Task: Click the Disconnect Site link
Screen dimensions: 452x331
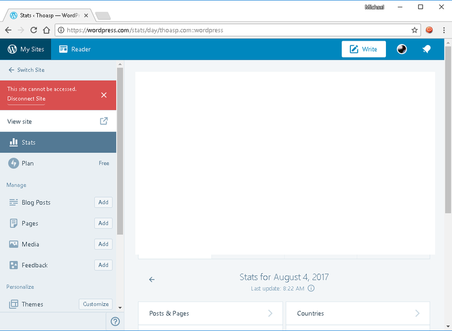Action: 26,99
